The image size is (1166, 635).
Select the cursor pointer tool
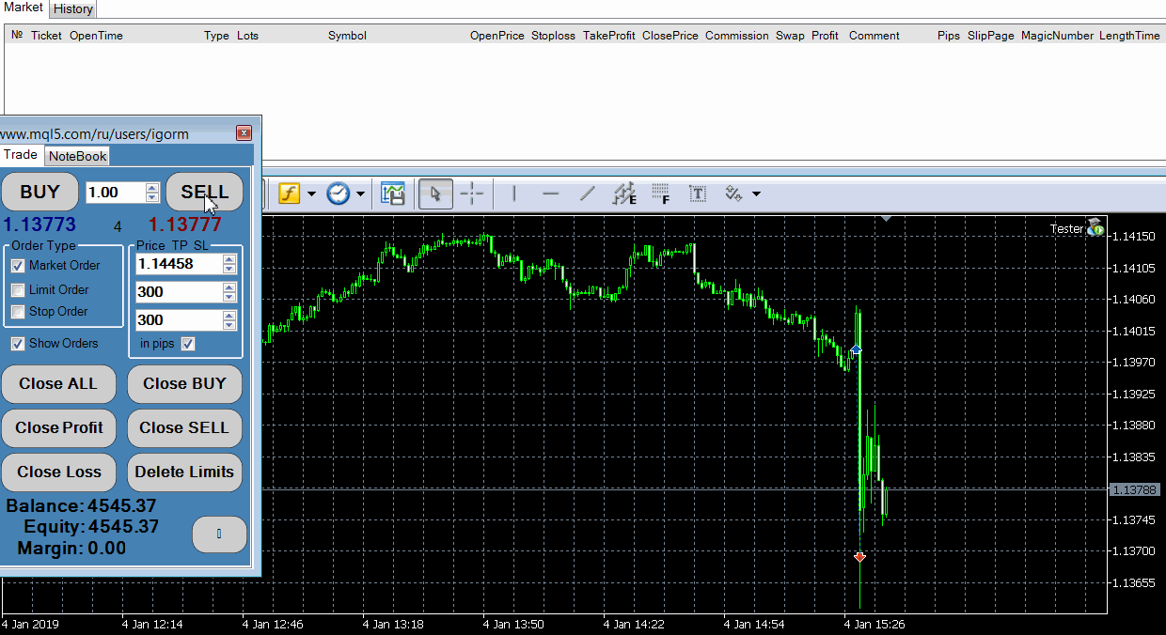(435, 194)
